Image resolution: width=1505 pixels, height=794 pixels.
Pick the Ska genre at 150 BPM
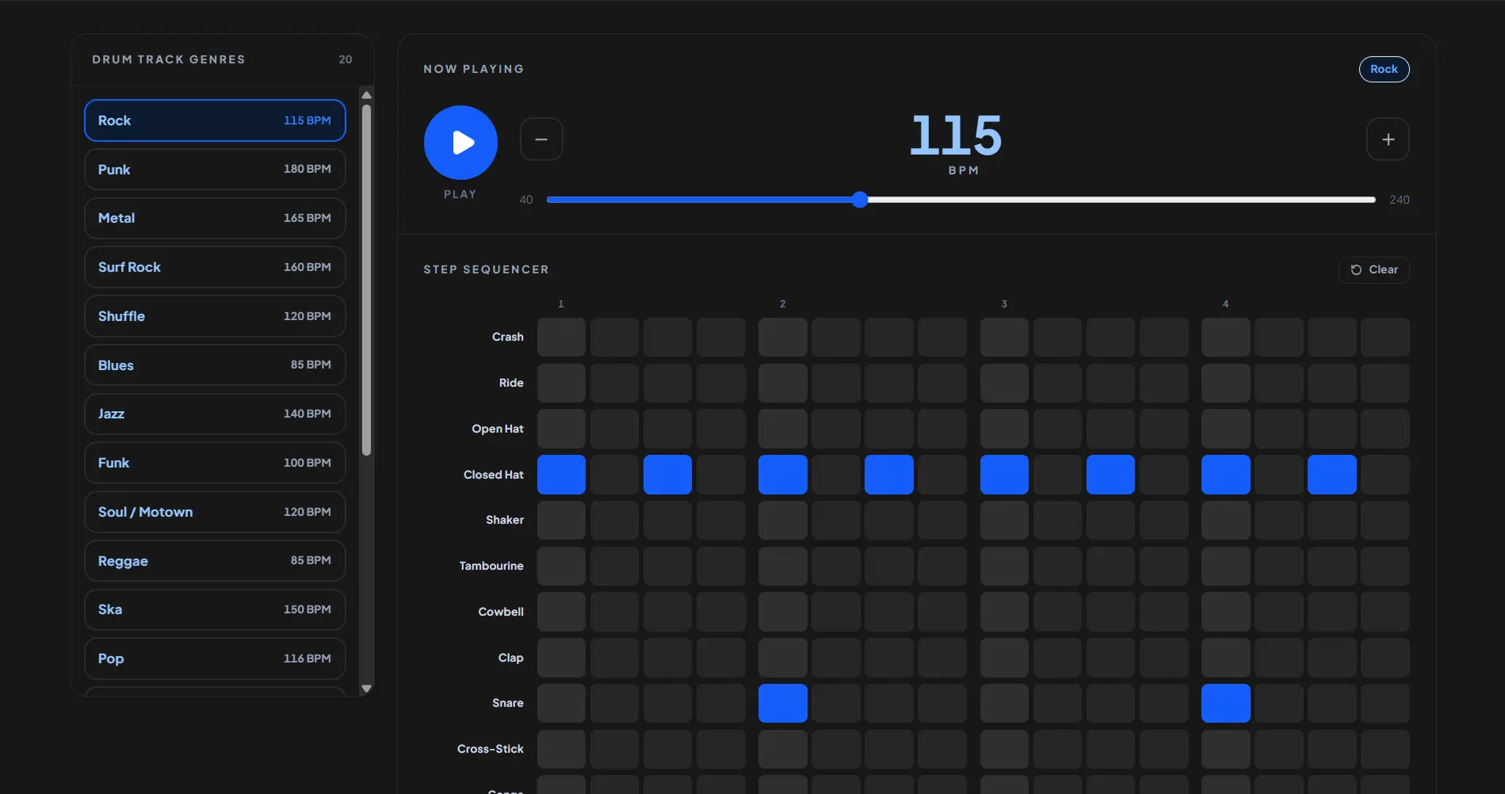[215, 609]
